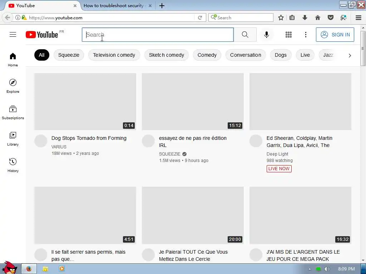Open Subscriptions in sidebar
The width and height of the screenshot is (366, 274).
click(13, 112)
